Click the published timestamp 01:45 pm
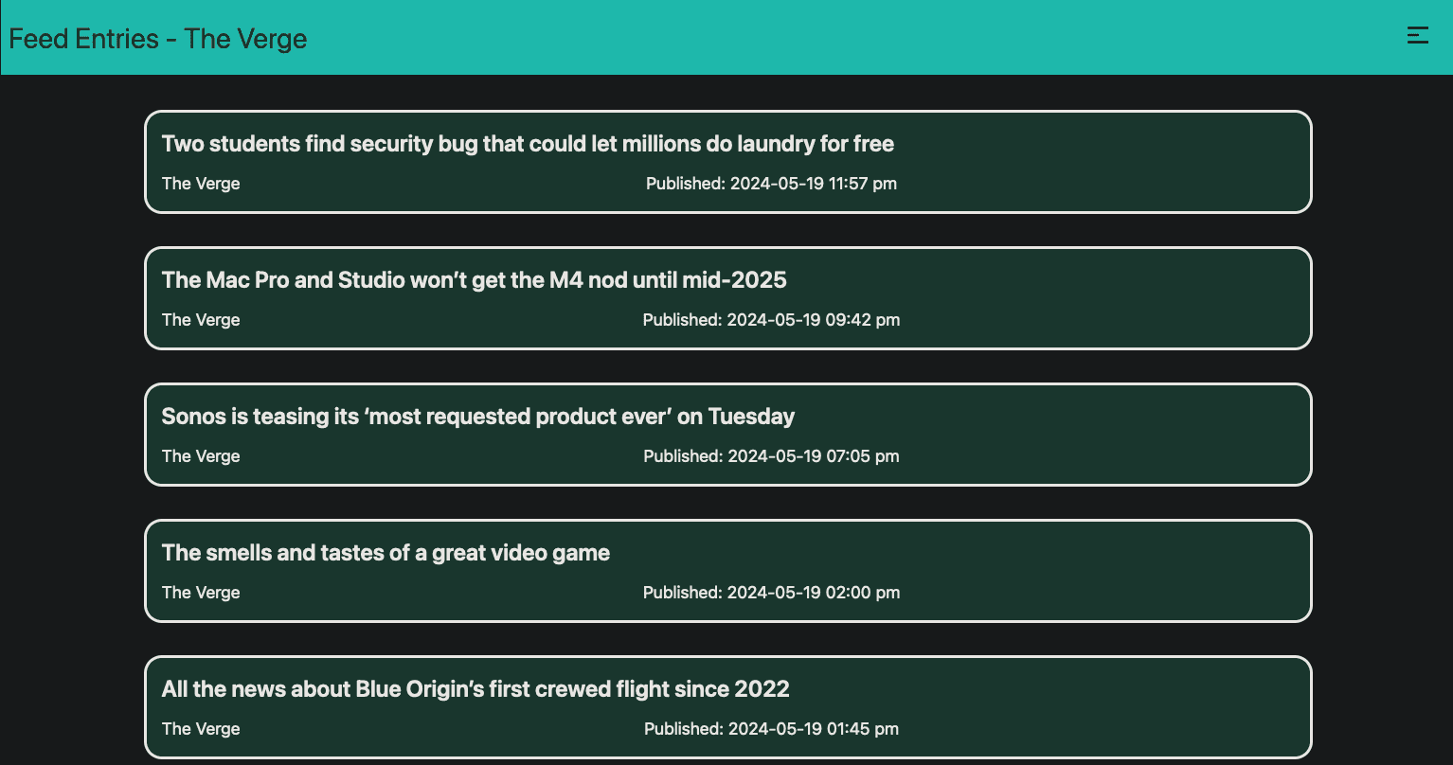Viewport: 1453px width, 765px height. (771, 729)
